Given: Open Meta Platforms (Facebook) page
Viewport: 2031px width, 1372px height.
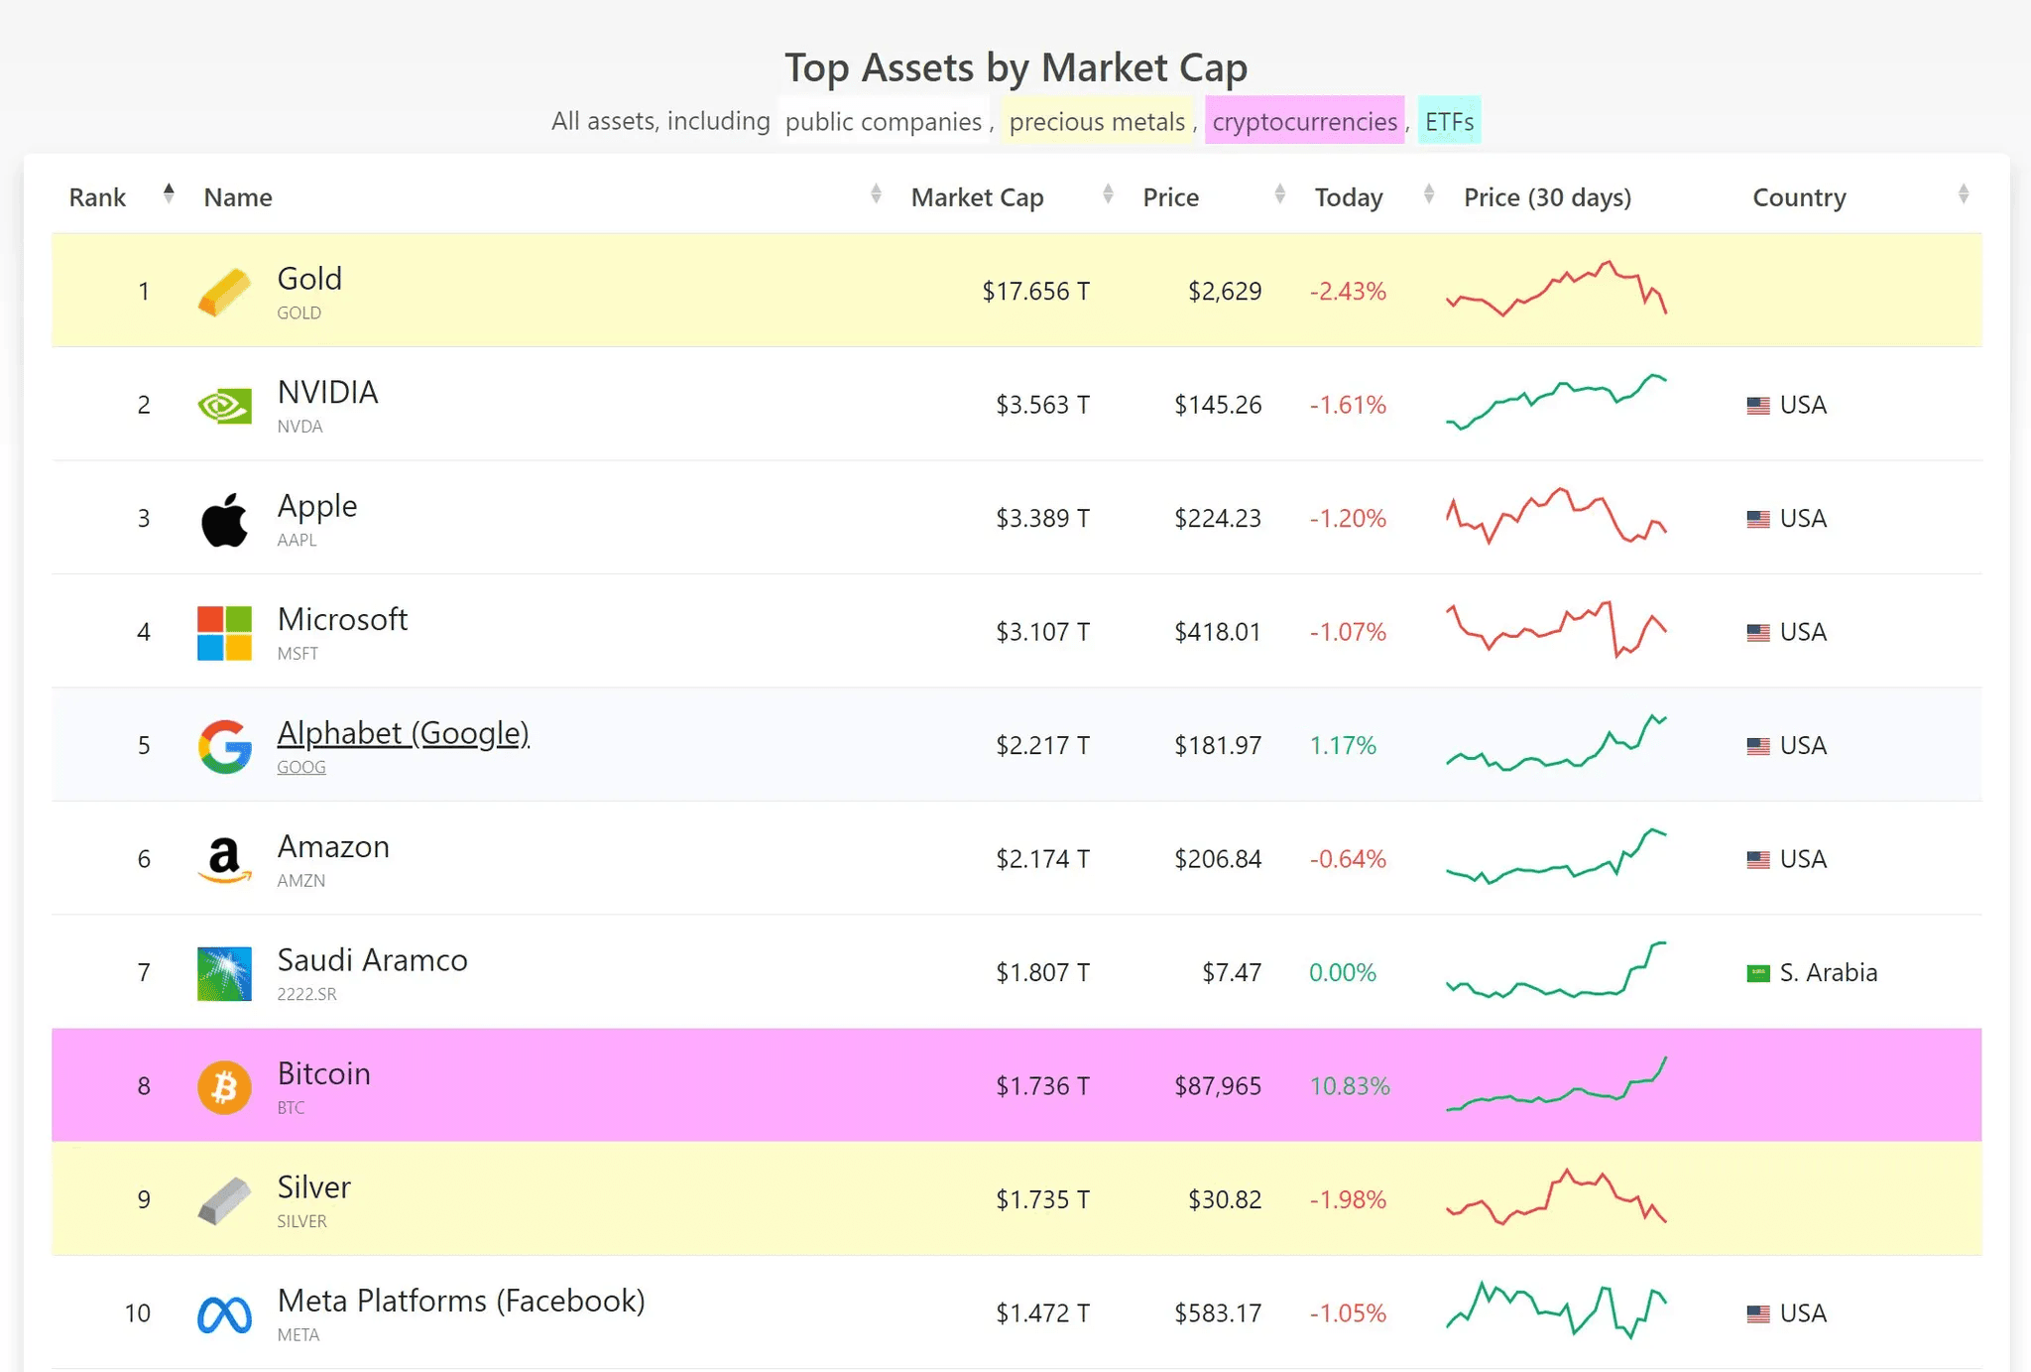Looking at the screenshot, I should [x=461, y=1301].
